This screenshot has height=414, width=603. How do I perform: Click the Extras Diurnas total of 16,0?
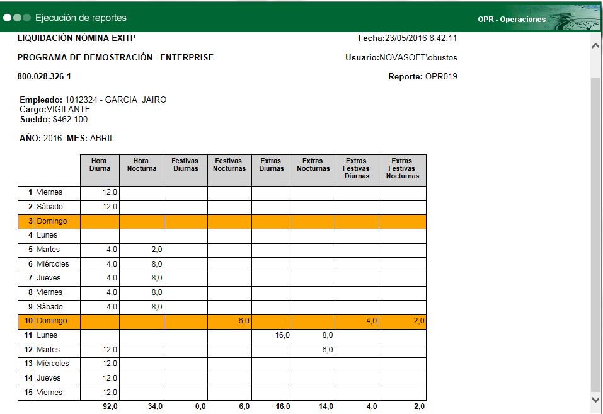tap(282, 406)
